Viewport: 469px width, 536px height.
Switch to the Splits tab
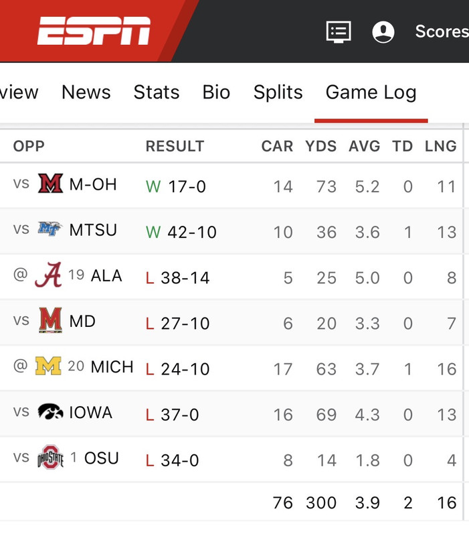(x=278, y=92)
